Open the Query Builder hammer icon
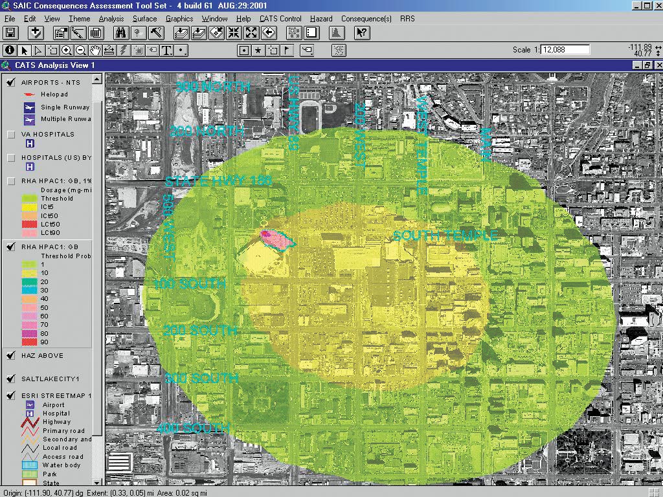 [157, 33]
